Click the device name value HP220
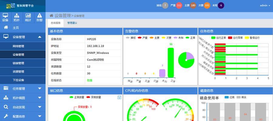273x121 pixels. pyautogui.click(x=91, y=39)
